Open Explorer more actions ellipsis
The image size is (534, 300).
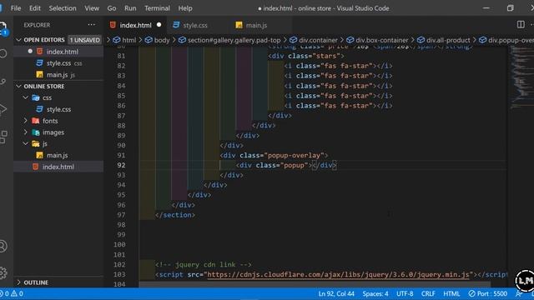point(91,25)
